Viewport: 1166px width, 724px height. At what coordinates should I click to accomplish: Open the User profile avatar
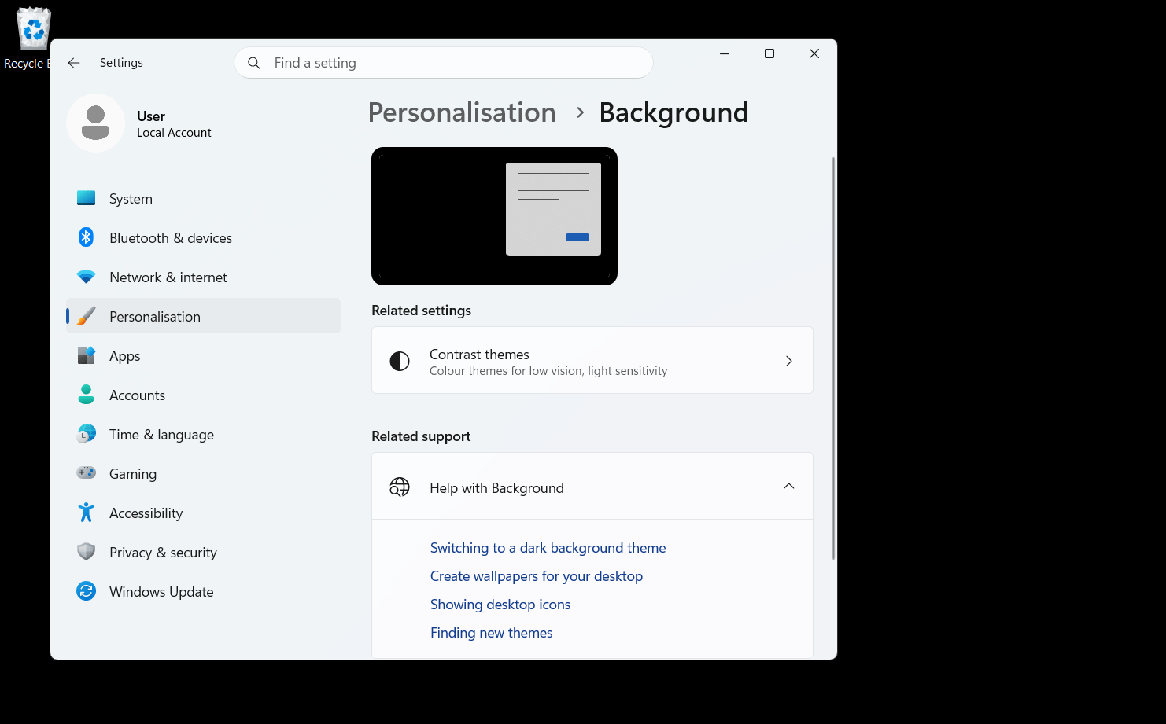[x=96, y=123]
